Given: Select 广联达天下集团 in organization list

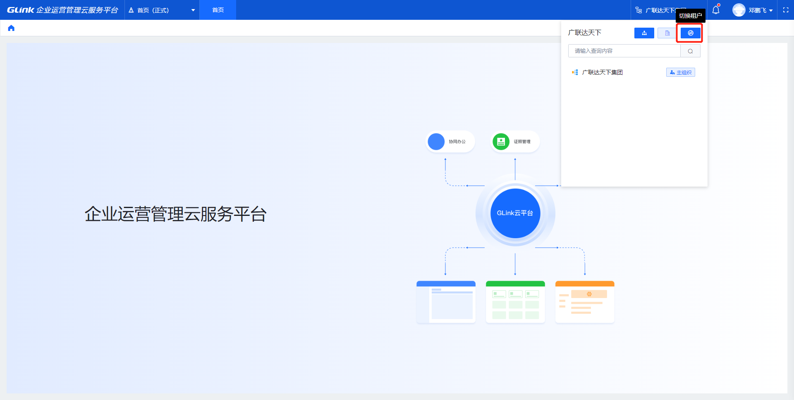Looking at the screenshot, I should coord(602,72).
